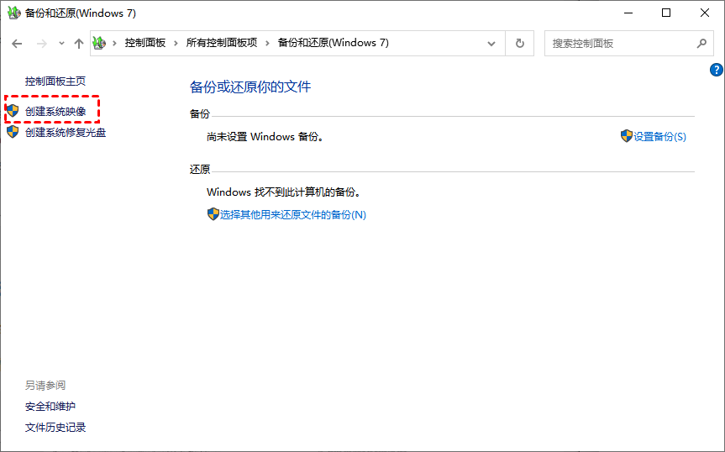The image size is (725, 452).
Task: Select 所有控制面板项 in the breadcrumb
Action: [222, 43]
